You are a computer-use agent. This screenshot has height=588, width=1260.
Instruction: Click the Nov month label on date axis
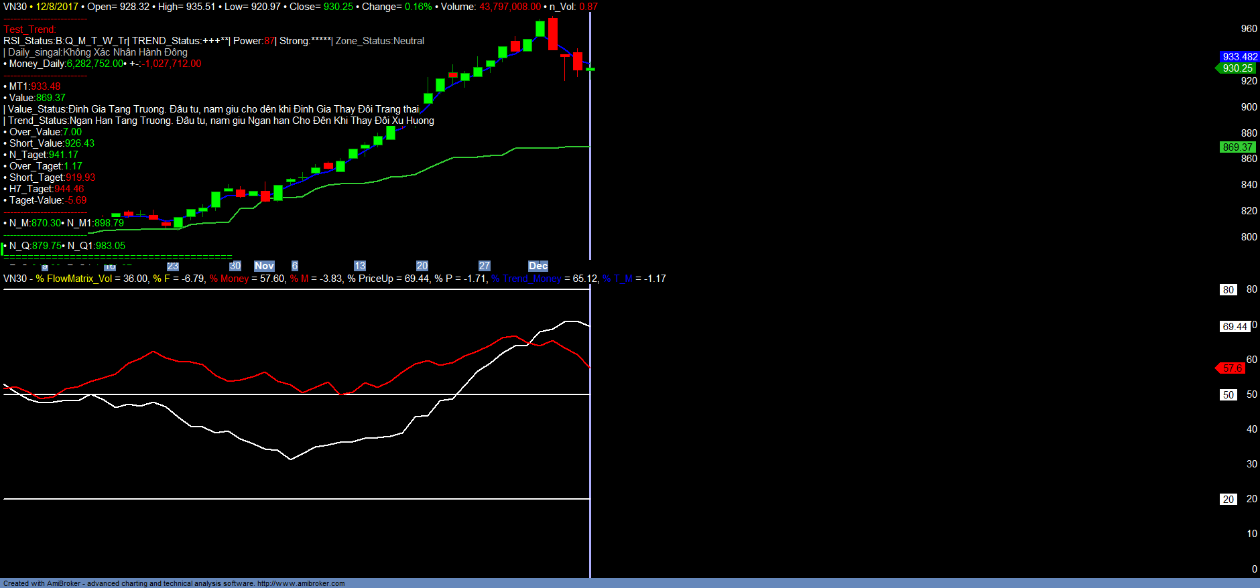pyautogui.click(x=264, y=266)
